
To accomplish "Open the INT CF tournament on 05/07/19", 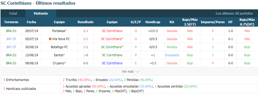I will [11, 39].
